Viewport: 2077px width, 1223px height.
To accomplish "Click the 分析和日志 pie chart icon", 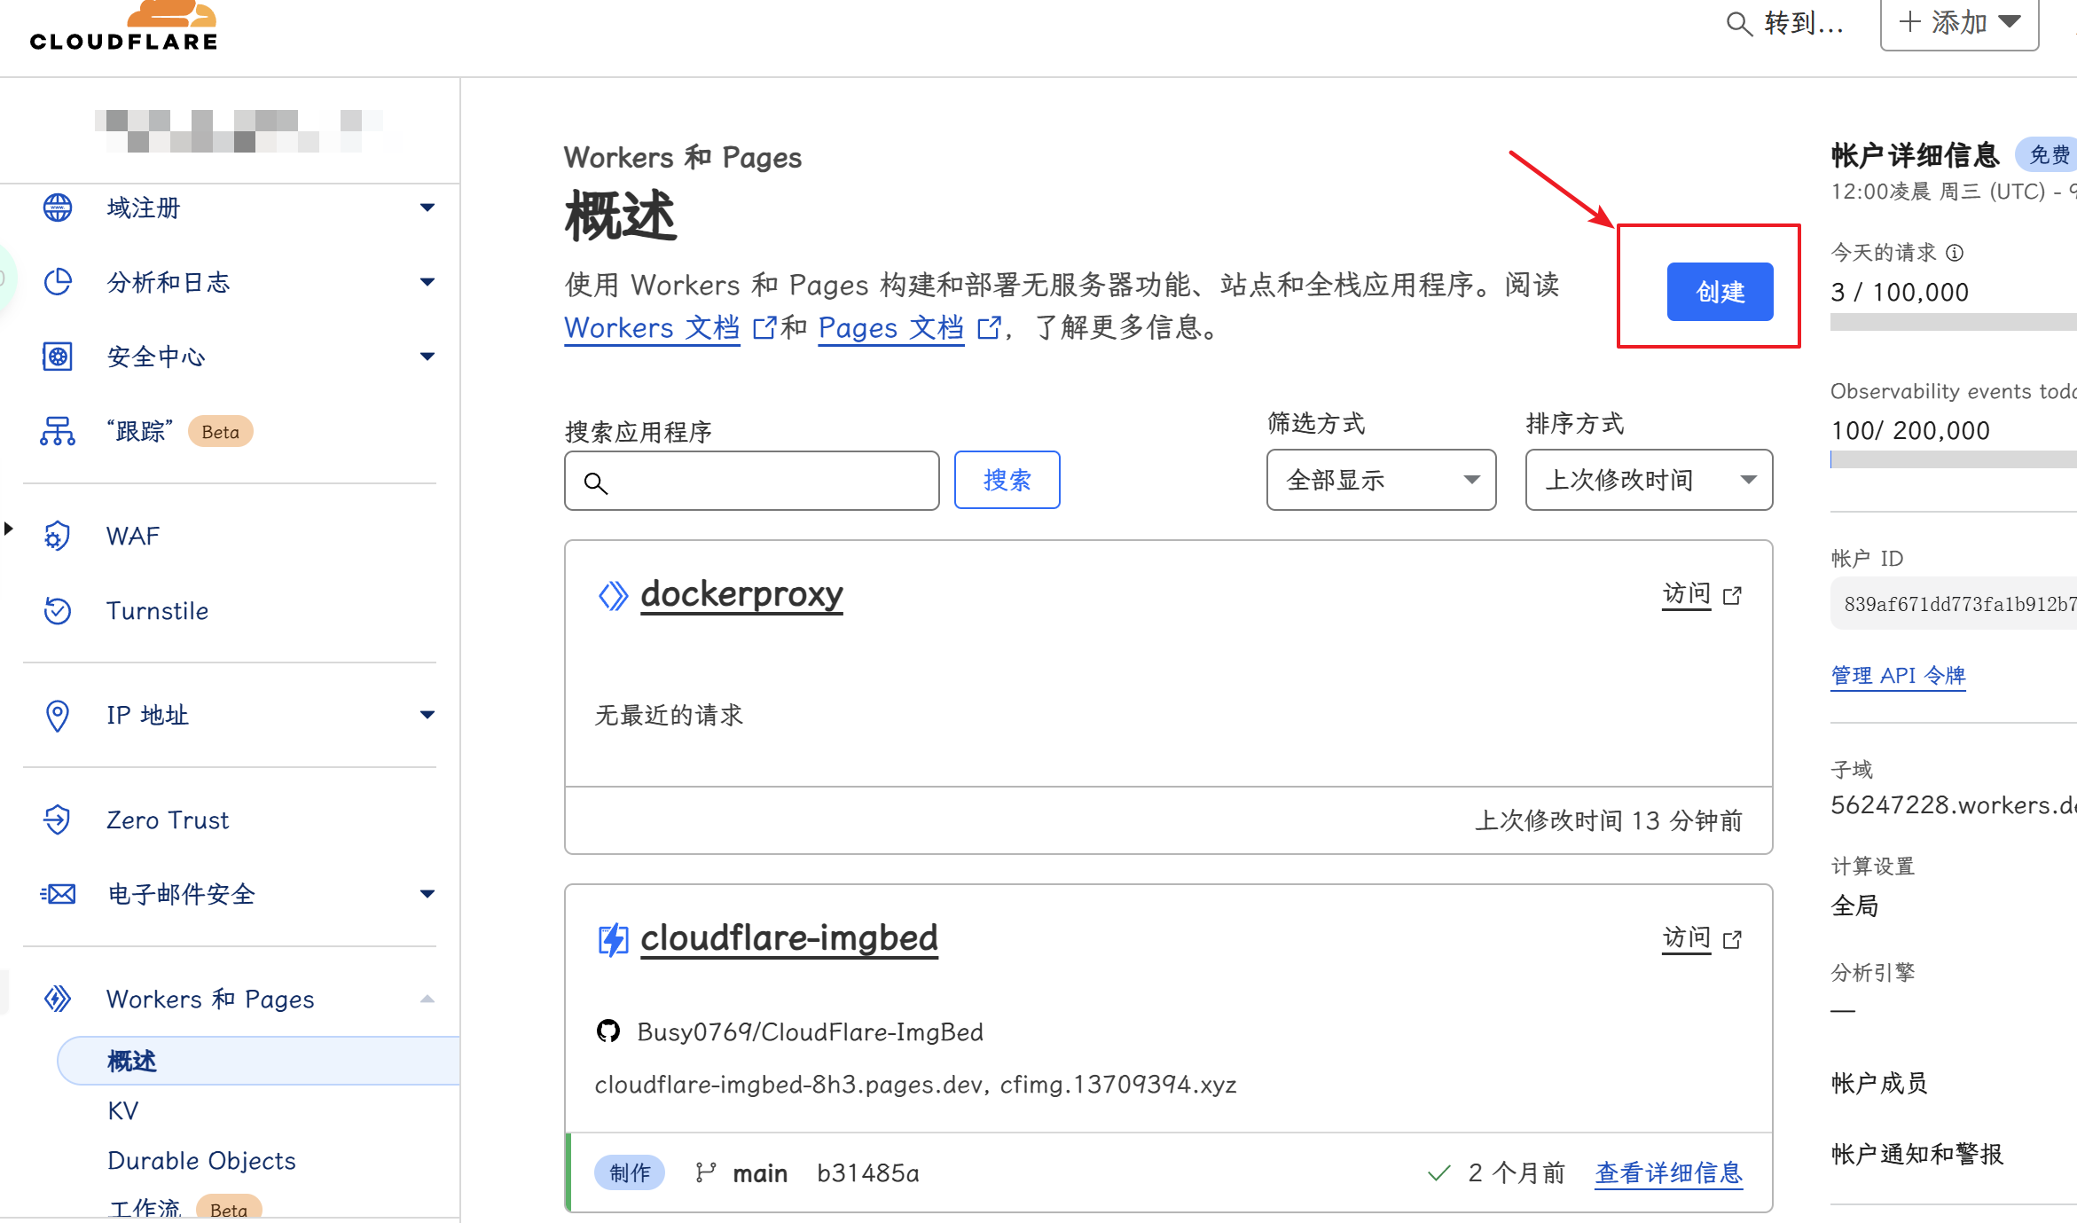I will coord(58,282).
